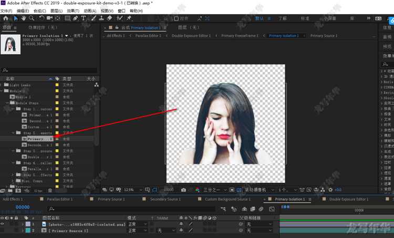This screenshot has width=394, height=238.
Task: Click Primary Source 1 in comp breadcrumb
Action: click(324, 36)
